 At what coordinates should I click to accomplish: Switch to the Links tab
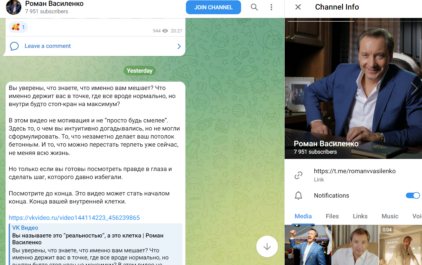[x=360, y=216]
